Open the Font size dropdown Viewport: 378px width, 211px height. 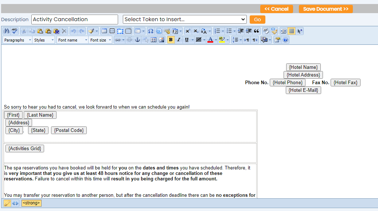coord(100,40)
